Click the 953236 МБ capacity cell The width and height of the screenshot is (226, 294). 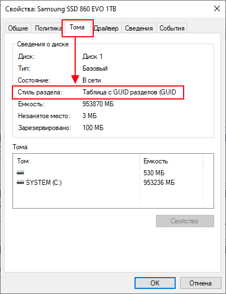[x=159, y=183]
